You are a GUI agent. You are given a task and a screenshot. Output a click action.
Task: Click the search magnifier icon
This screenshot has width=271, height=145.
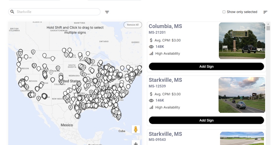[x=12, y=12]
